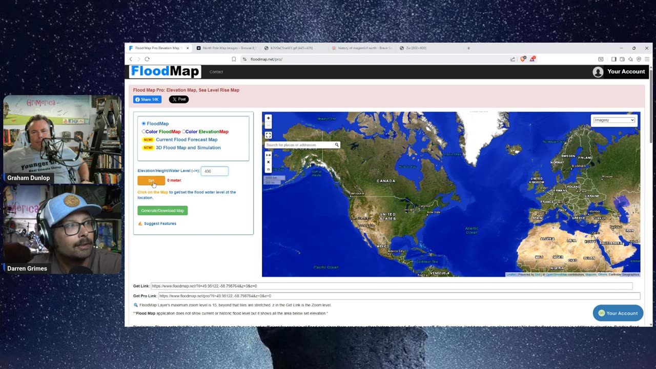Click the '0 meter.' level text
The image size is (656, 369).
coord(174,180)
